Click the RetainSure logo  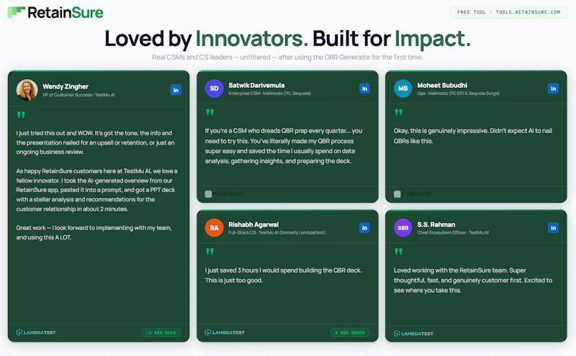pos(55,12)
